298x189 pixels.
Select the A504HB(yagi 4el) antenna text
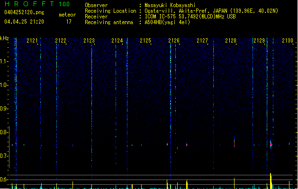pyautogui.click(x=167, y=22)
